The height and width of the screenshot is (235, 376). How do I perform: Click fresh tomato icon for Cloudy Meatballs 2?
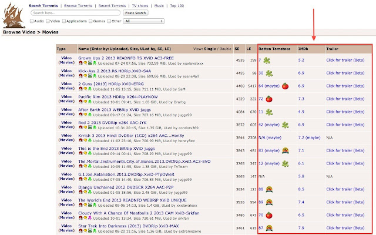(x=269, y=216)
